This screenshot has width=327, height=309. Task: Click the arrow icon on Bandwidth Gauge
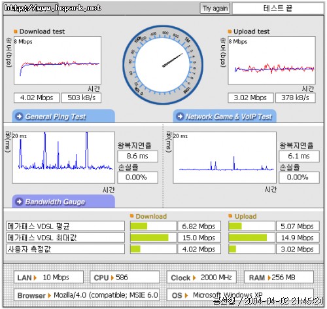pos(19,202)
